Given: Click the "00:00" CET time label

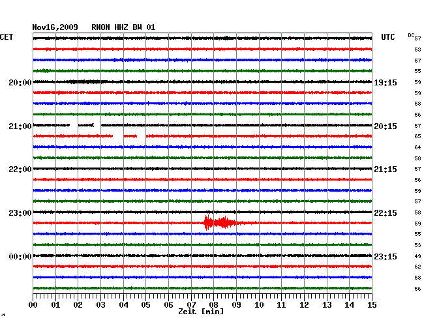Looking at the screenshot, I should pos(20,256).
